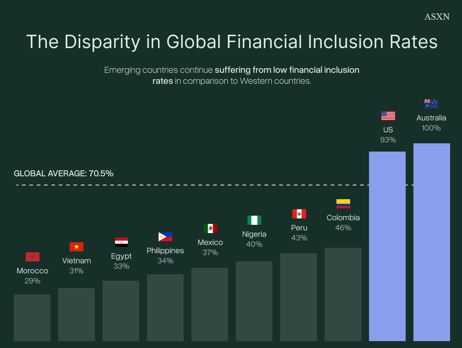Viewport: 462px width, 348px height.
Task: Click the Nigeria flag icon
Action: (x=254, y=220)
